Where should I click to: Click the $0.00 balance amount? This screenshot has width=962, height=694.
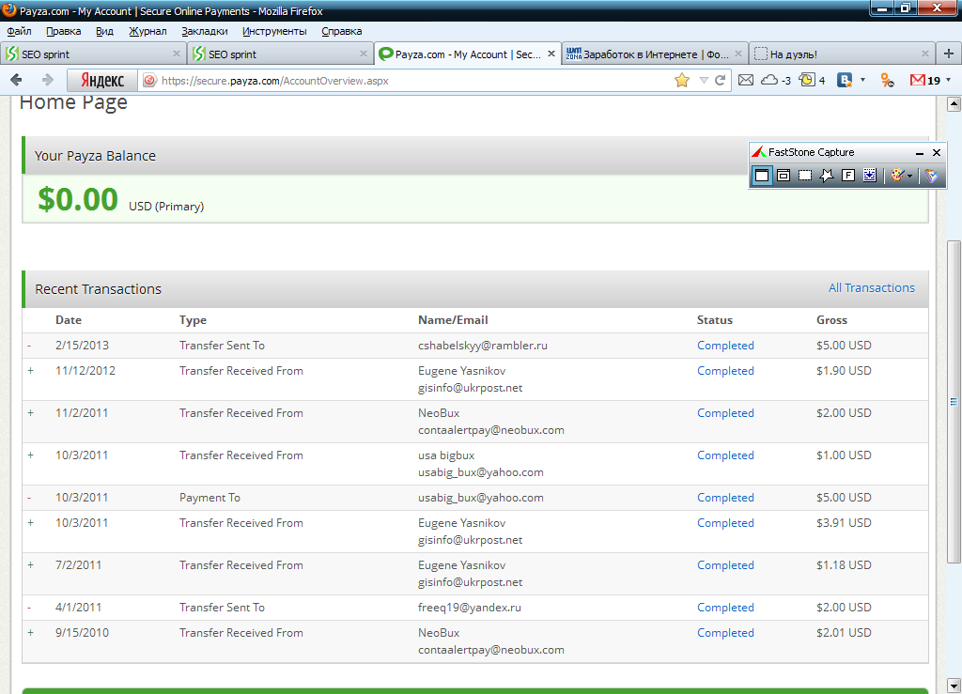coord(78,199)
